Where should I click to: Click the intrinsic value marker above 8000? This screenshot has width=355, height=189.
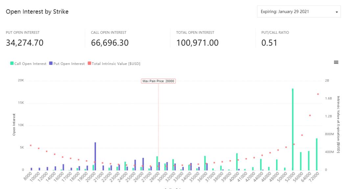point(31,145)
